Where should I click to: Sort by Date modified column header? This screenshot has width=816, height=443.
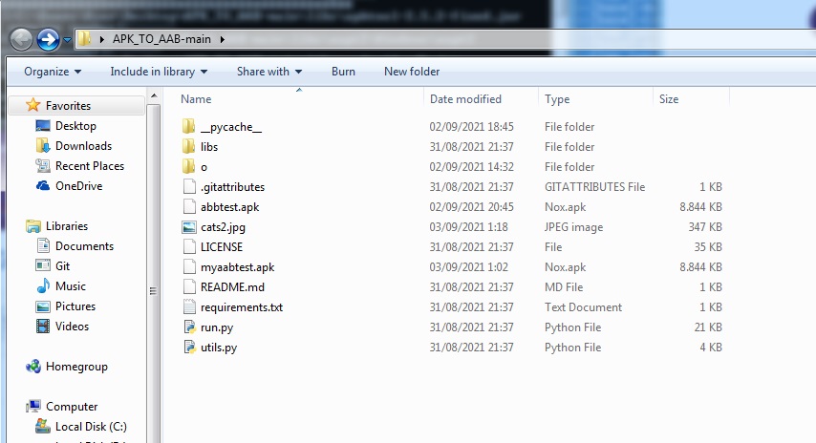coord(465,98)
